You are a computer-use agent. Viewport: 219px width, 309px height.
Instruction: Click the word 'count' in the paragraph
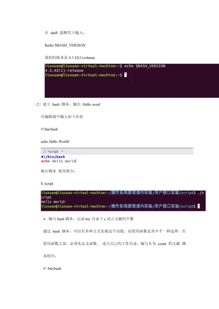click(162, 244)
